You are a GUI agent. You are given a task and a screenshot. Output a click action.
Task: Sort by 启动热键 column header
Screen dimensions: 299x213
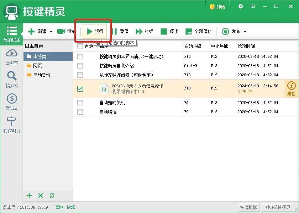pyautogui.click(x=193, y=46)
